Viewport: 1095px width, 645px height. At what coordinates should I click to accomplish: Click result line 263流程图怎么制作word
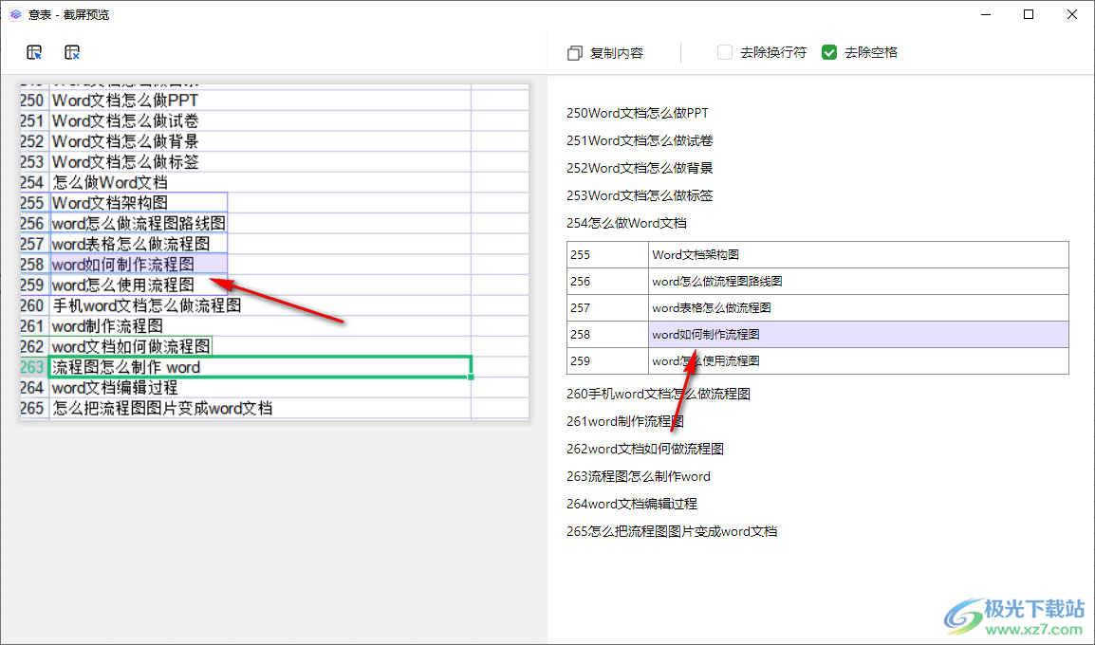(x=639, y=477)
